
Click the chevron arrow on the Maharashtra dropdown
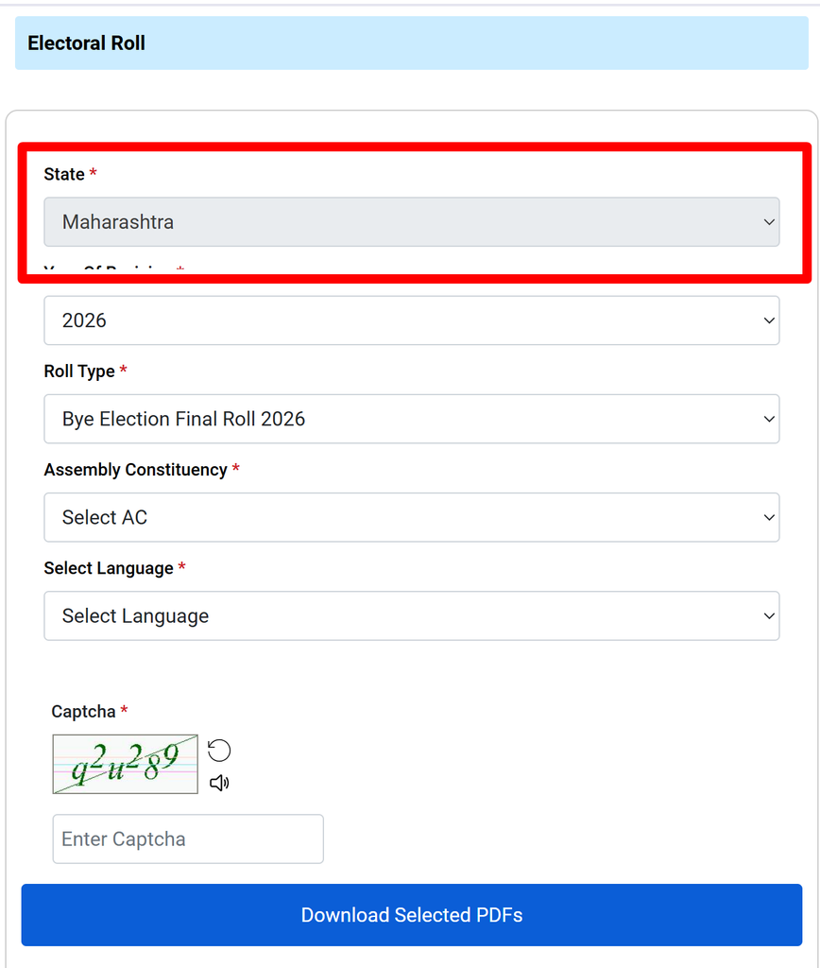769,221
